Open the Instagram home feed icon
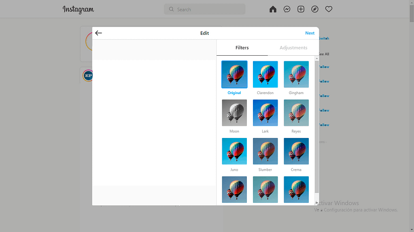 273,9
